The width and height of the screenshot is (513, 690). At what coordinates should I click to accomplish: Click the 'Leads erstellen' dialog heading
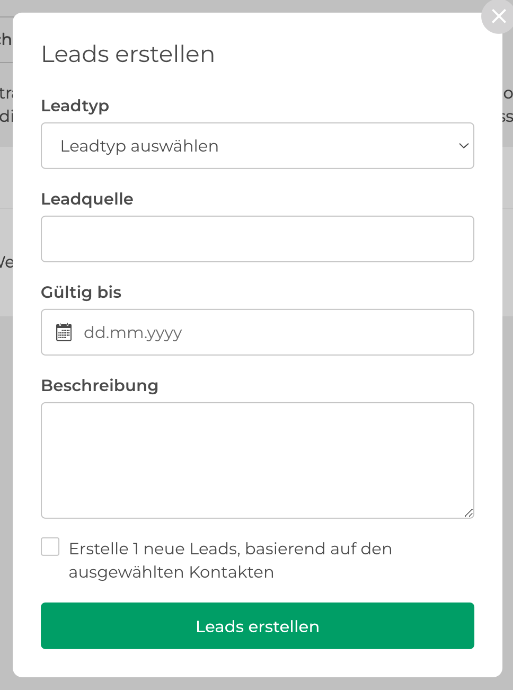[x=128, y=54]
